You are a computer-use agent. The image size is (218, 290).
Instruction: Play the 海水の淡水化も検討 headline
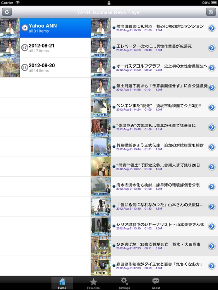point(158,185)
